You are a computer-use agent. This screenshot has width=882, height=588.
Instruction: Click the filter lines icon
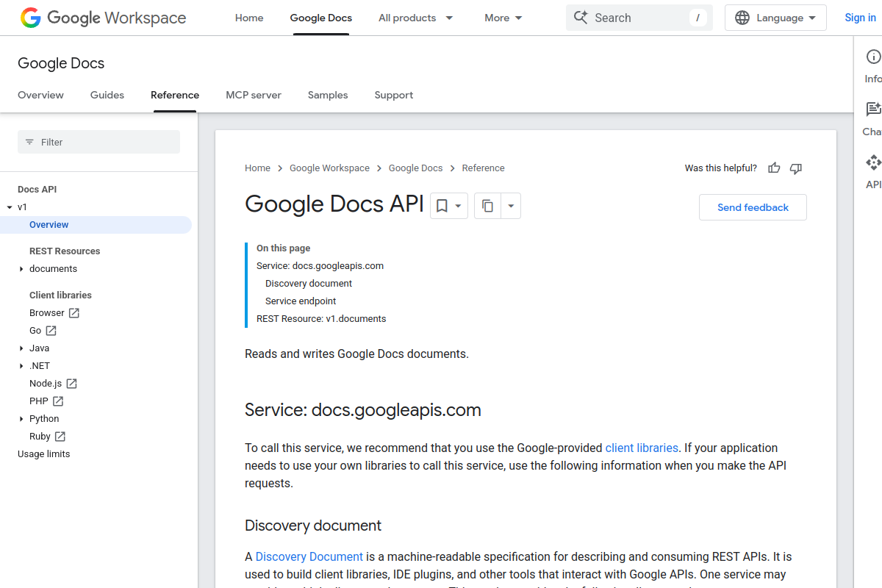(x=29, y=142)
